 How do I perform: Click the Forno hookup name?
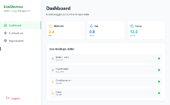coord(59,92)
